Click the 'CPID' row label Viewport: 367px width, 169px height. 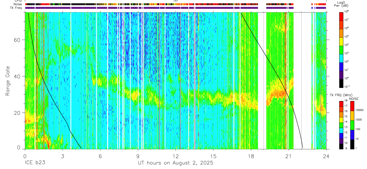point(18,1)
